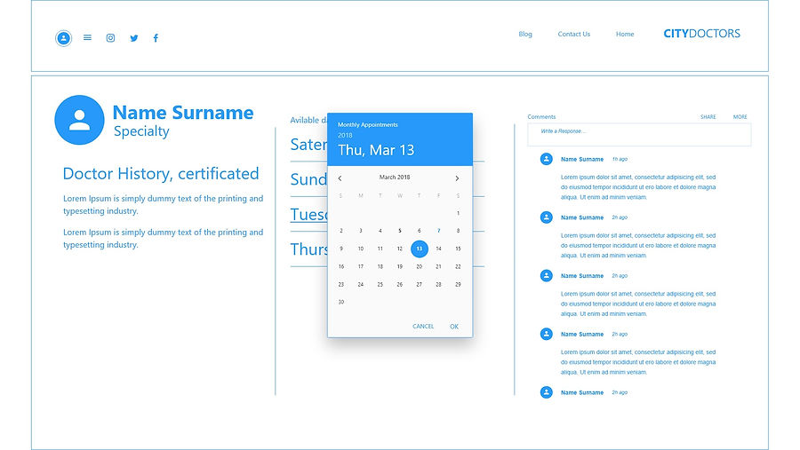Open the Contact Us page

click(573, 34)
